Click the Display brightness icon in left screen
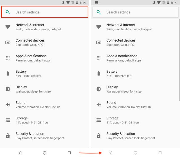 click(8, 89)
